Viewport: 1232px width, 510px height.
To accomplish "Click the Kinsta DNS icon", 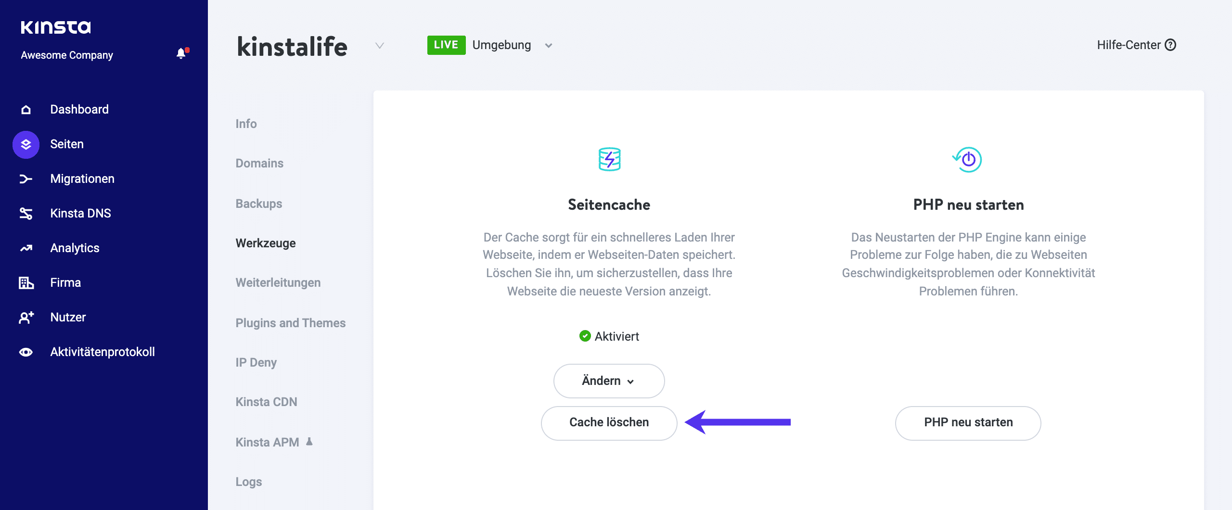I will [x=25, y=213].
